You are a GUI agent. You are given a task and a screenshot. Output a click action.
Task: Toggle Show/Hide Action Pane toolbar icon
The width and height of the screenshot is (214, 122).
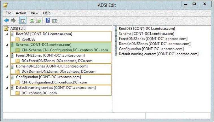pos(55,20)
